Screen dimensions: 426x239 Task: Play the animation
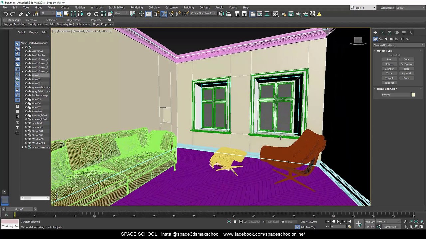338,222
